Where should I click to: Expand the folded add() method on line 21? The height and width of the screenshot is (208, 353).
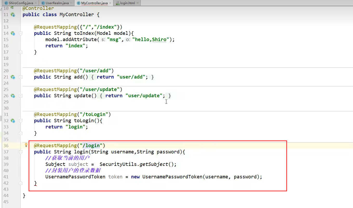pyautogui.click(x=21, y=77)
